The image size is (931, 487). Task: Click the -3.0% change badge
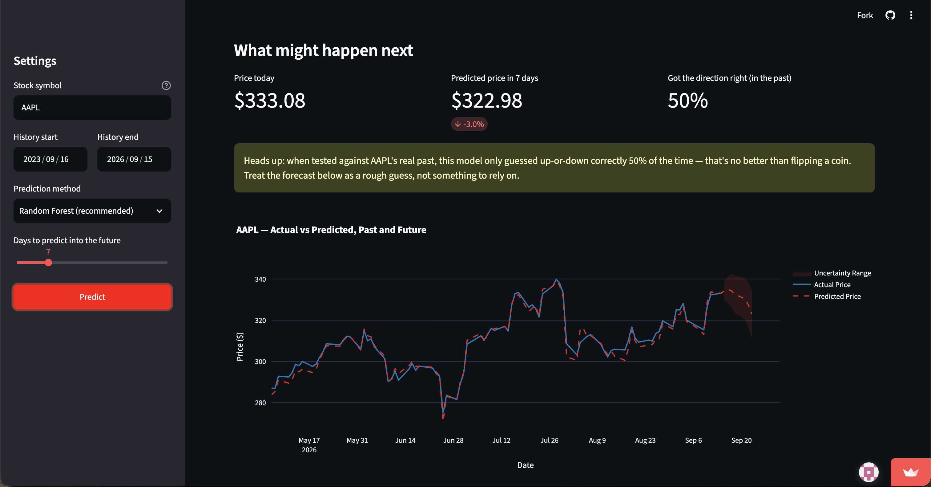469,124
